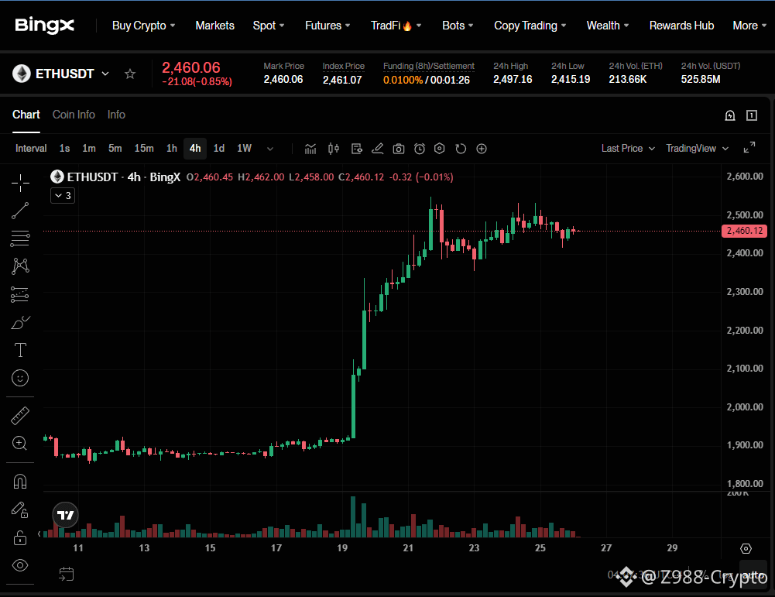
Task: Open the indicators chart icon
Action: (310, 149)
